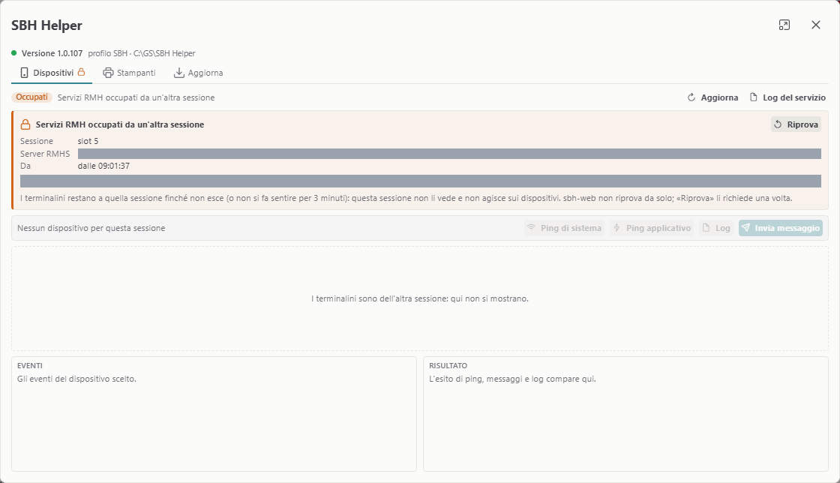Click the phone icon on Dispositivi tab
Viewport: 840px width, 483px height.
coord(24,73)
